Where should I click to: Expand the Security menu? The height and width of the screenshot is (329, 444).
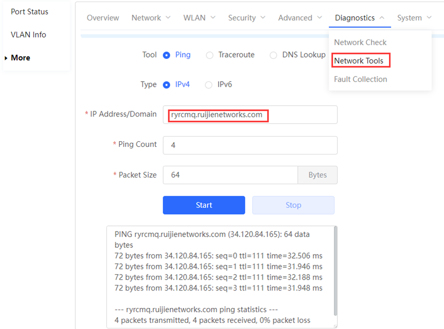(x=247, y=18)
